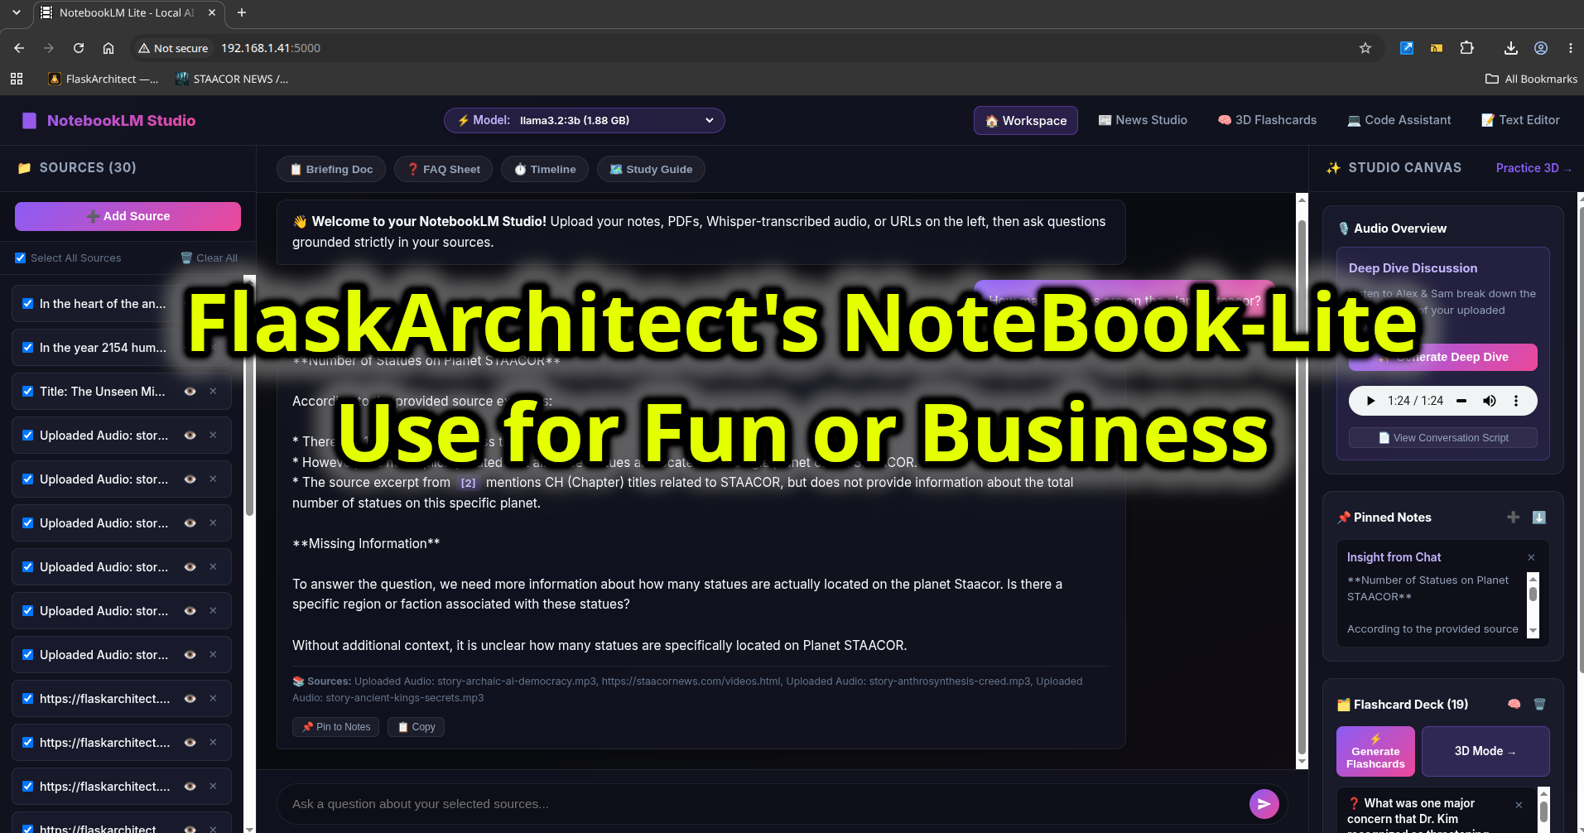Open Code Assistant
This screenshot has width=1584, height=833.
tap(1399, 120)
